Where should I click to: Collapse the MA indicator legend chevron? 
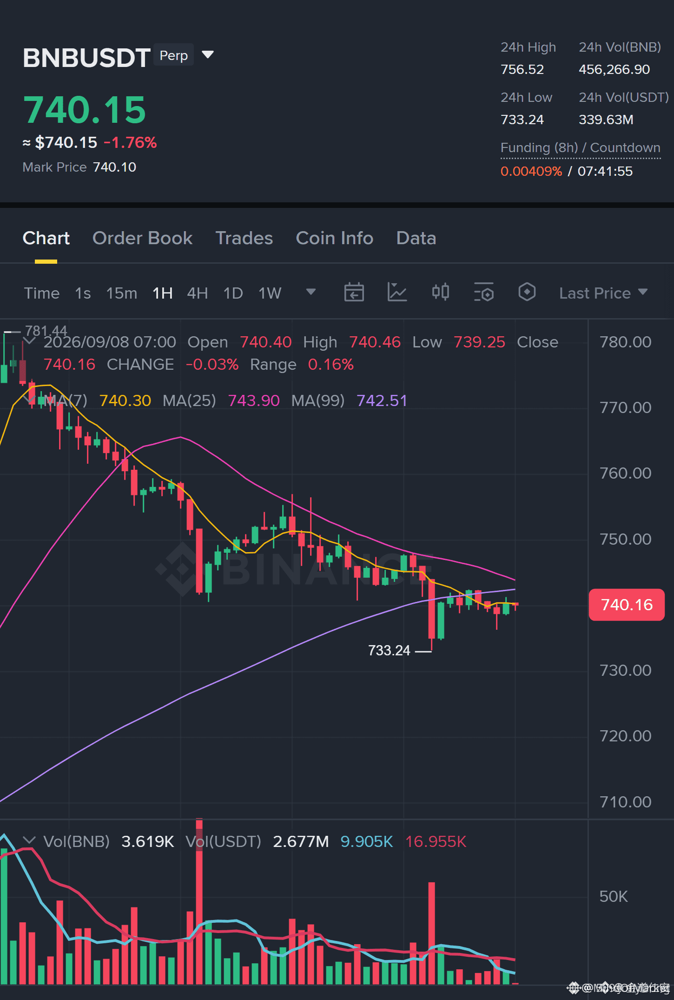30,400
